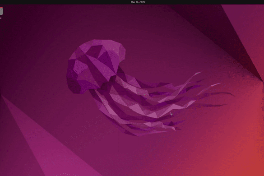This screenshot has width=264, height=176.
Task: Click the label under the desktop folder icon
Action: pos(0,18)
